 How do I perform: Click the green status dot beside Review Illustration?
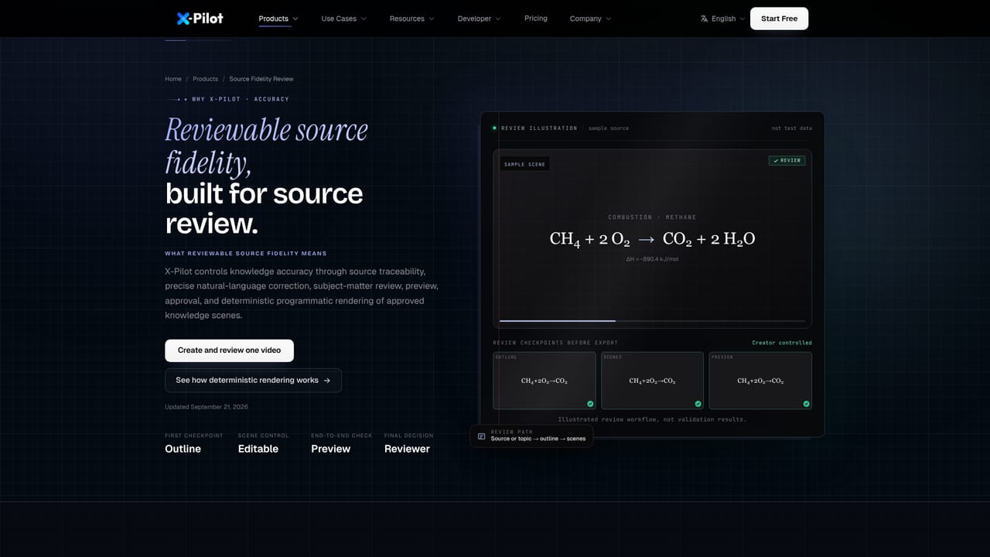pyautogui.click(x=494, y=128)
